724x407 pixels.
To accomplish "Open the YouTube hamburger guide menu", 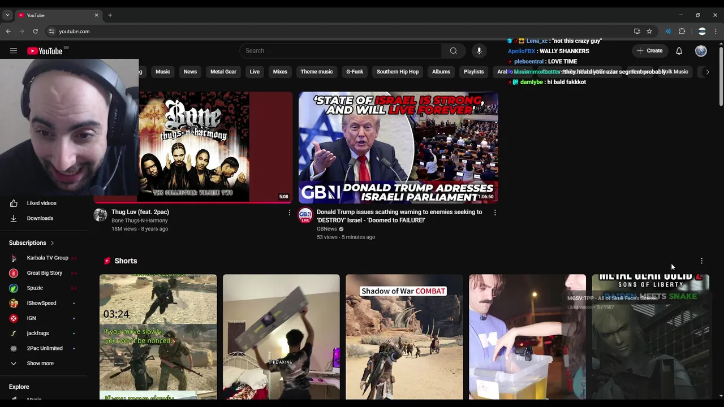I will pos(14,51).
